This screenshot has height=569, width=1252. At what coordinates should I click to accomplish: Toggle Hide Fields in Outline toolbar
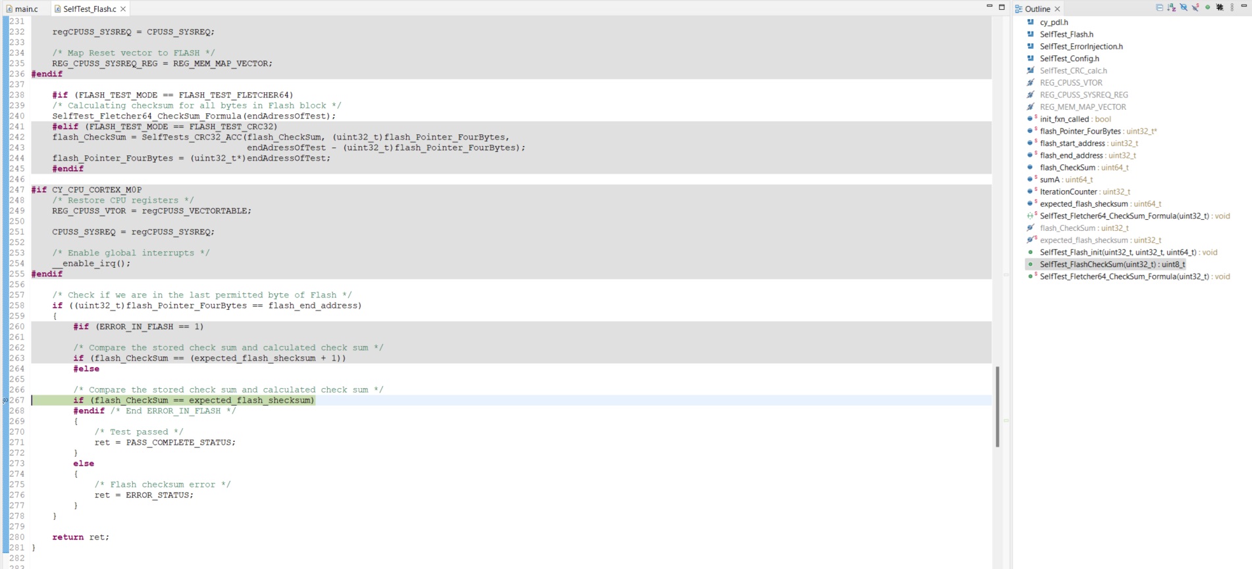(1184, 7)
